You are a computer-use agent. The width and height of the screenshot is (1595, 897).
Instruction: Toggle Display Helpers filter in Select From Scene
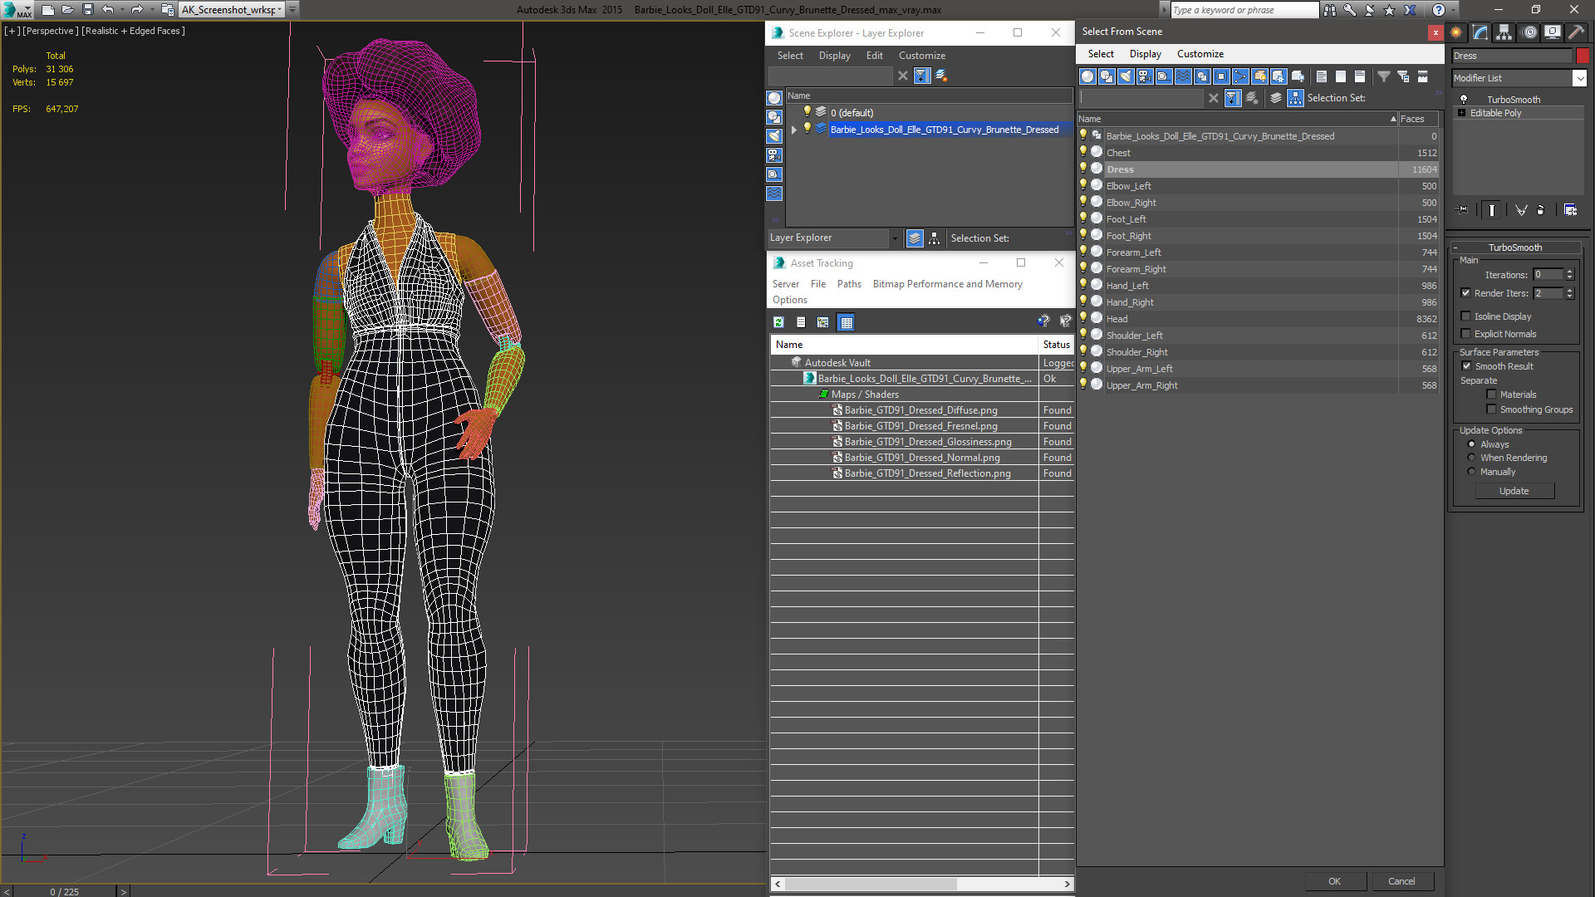[1164, 76]
